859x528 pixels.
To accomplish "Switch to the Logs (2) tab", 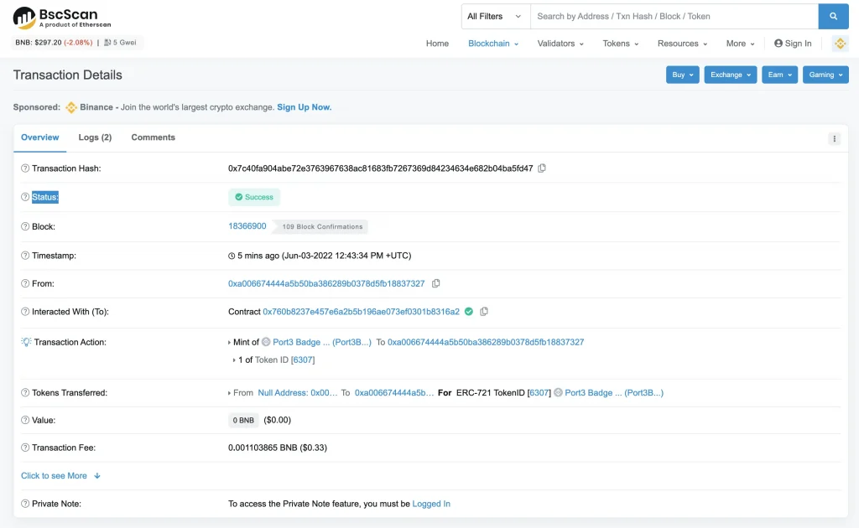I will point(95,137).
